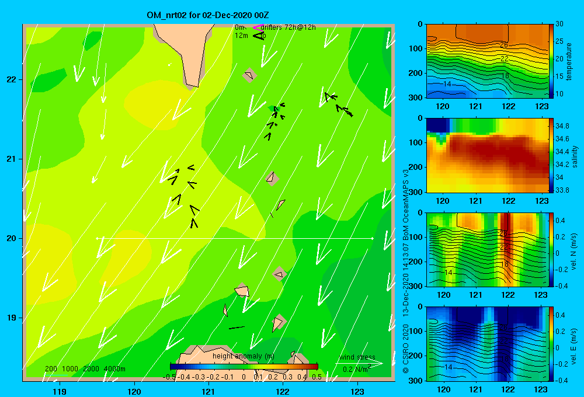Click the '30' tick on the temperature color scale
The width and height of the screenshot is (584, 397).
coord(559,24)
